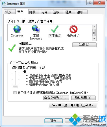Image resolution: width=107 pixels, height=127 pixels.
Task: Open the 内容 tab
Action: click(44, 12)
